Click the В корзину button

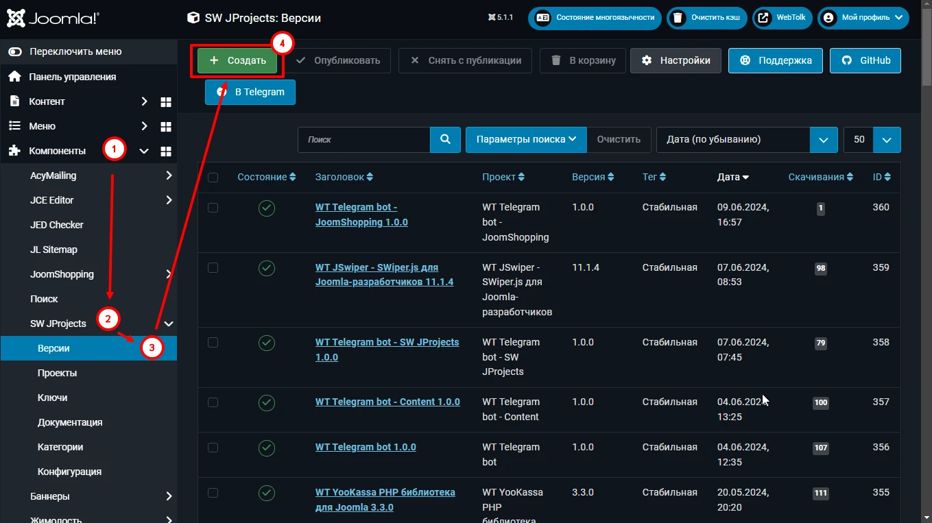[x=583, y=60]
